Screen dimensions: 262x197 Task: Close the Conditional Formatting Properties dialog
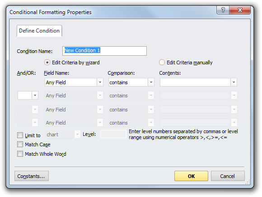[240, 10]
